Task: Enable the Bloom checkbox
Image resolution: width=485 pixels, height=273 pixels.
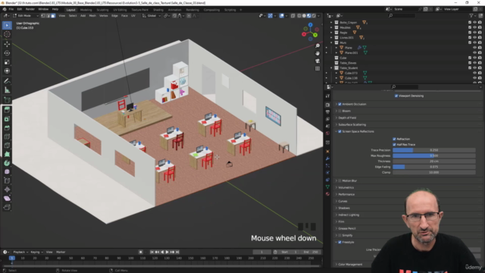Action: click(x=340, y=111)
